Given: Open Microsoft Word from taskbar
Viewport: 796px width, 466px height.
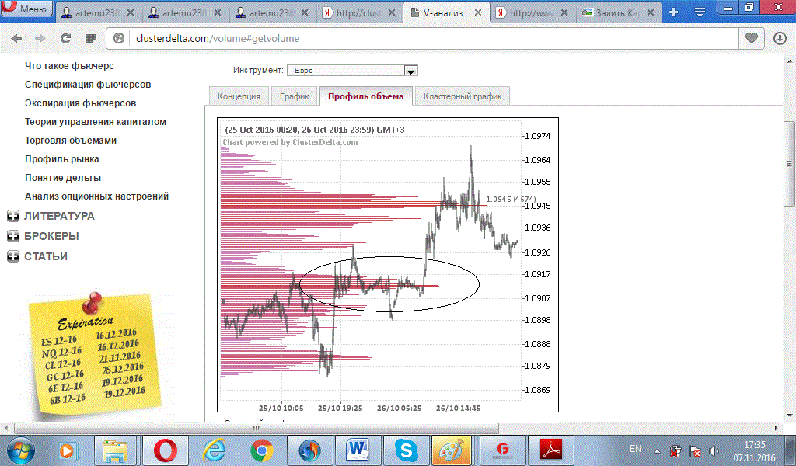Looking at the screenshot, I should (358, 450).
